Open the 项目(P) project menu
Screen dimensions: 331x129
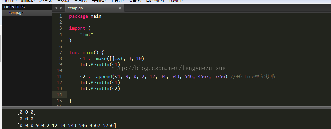pos(135,1)
